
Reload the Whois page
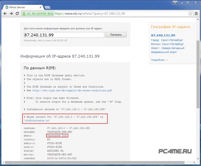(17, 13)
